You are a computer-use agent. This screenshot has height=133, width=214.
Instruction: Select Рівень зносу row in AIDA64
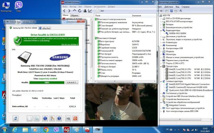(x=126, y=70)
